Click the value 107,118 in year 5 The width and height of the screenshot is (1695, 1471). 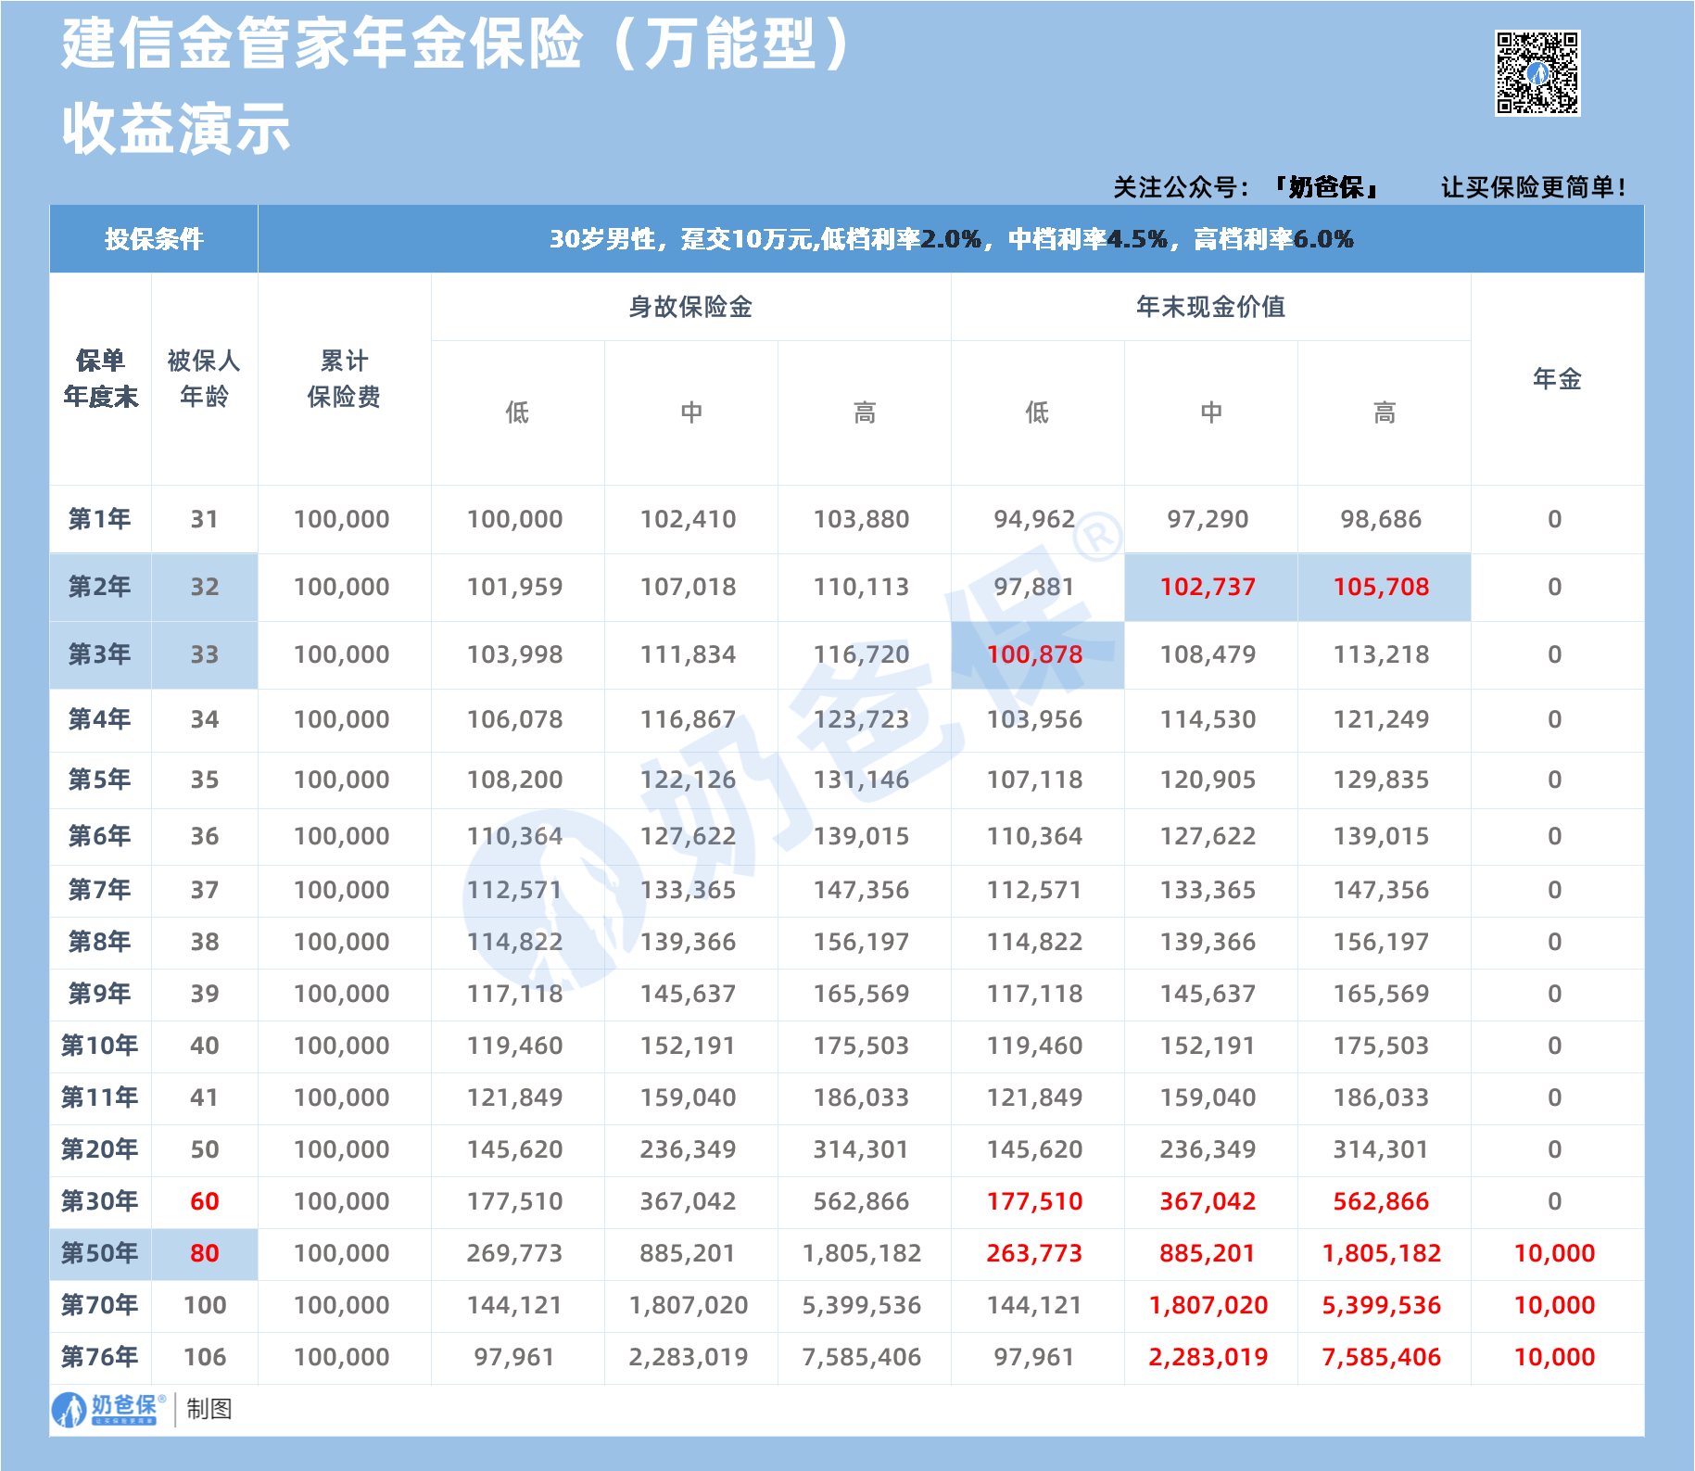point(1034,780)
